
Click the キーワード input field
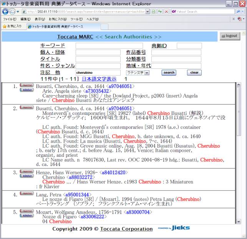[109, 46]
